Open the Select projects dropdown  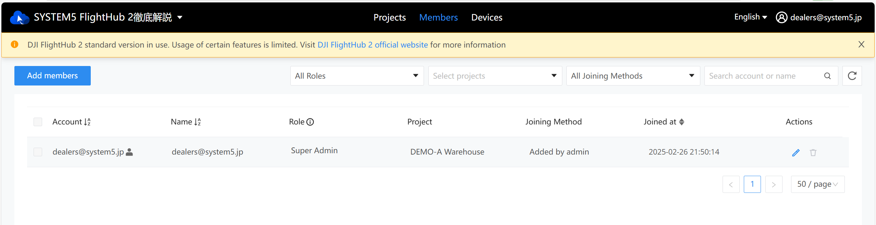(495, 76)
